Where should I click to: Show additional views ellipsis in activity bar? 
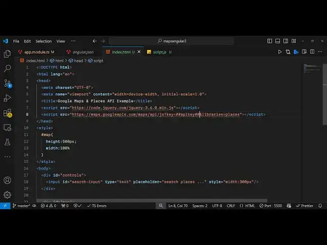(x=7, y=157)
